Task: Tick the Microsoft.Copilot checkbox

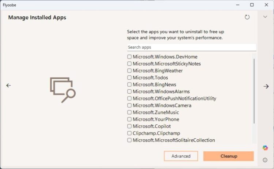Action: (x=130, y=126)
